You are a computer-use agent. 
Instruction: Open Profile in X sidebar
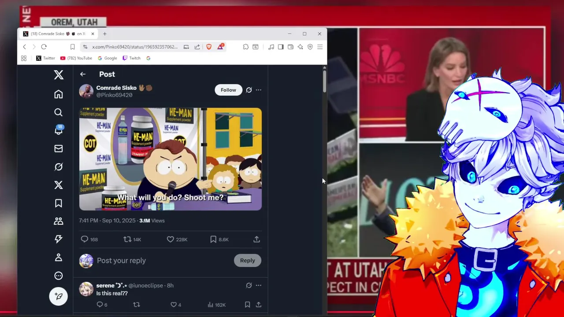(59, 258)
